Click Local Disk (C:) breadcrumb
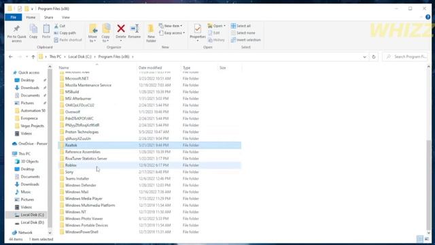 [x=80, y=56]
